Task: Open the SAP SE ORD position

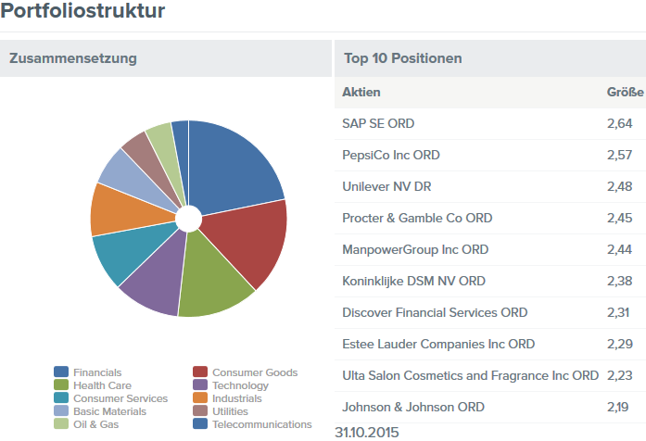Action: [378, 123]
